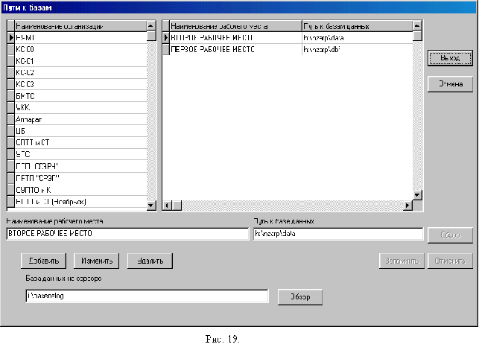The width and height of the screenshot is (479, 353).
Task: Click the Изменить button
Action: coord(97,261)
